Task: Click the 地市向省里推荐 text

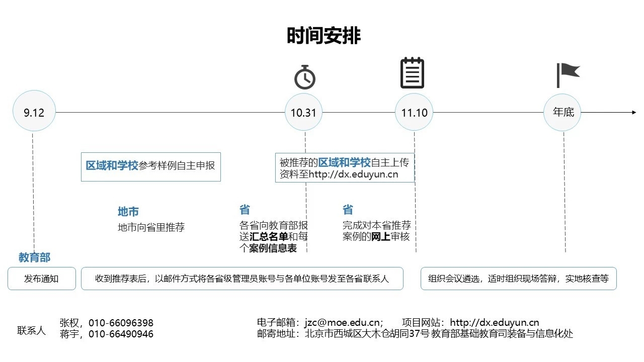Action: (151, 227)
